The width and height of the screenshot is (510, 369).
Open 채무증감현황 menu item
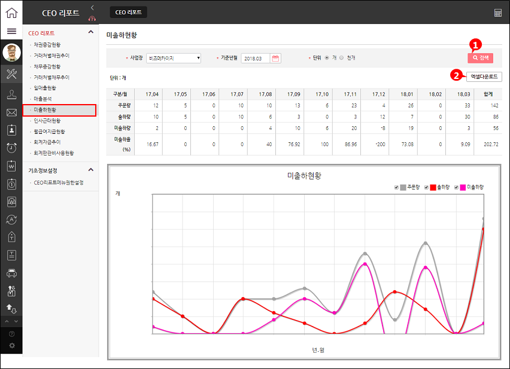(47, 66)
